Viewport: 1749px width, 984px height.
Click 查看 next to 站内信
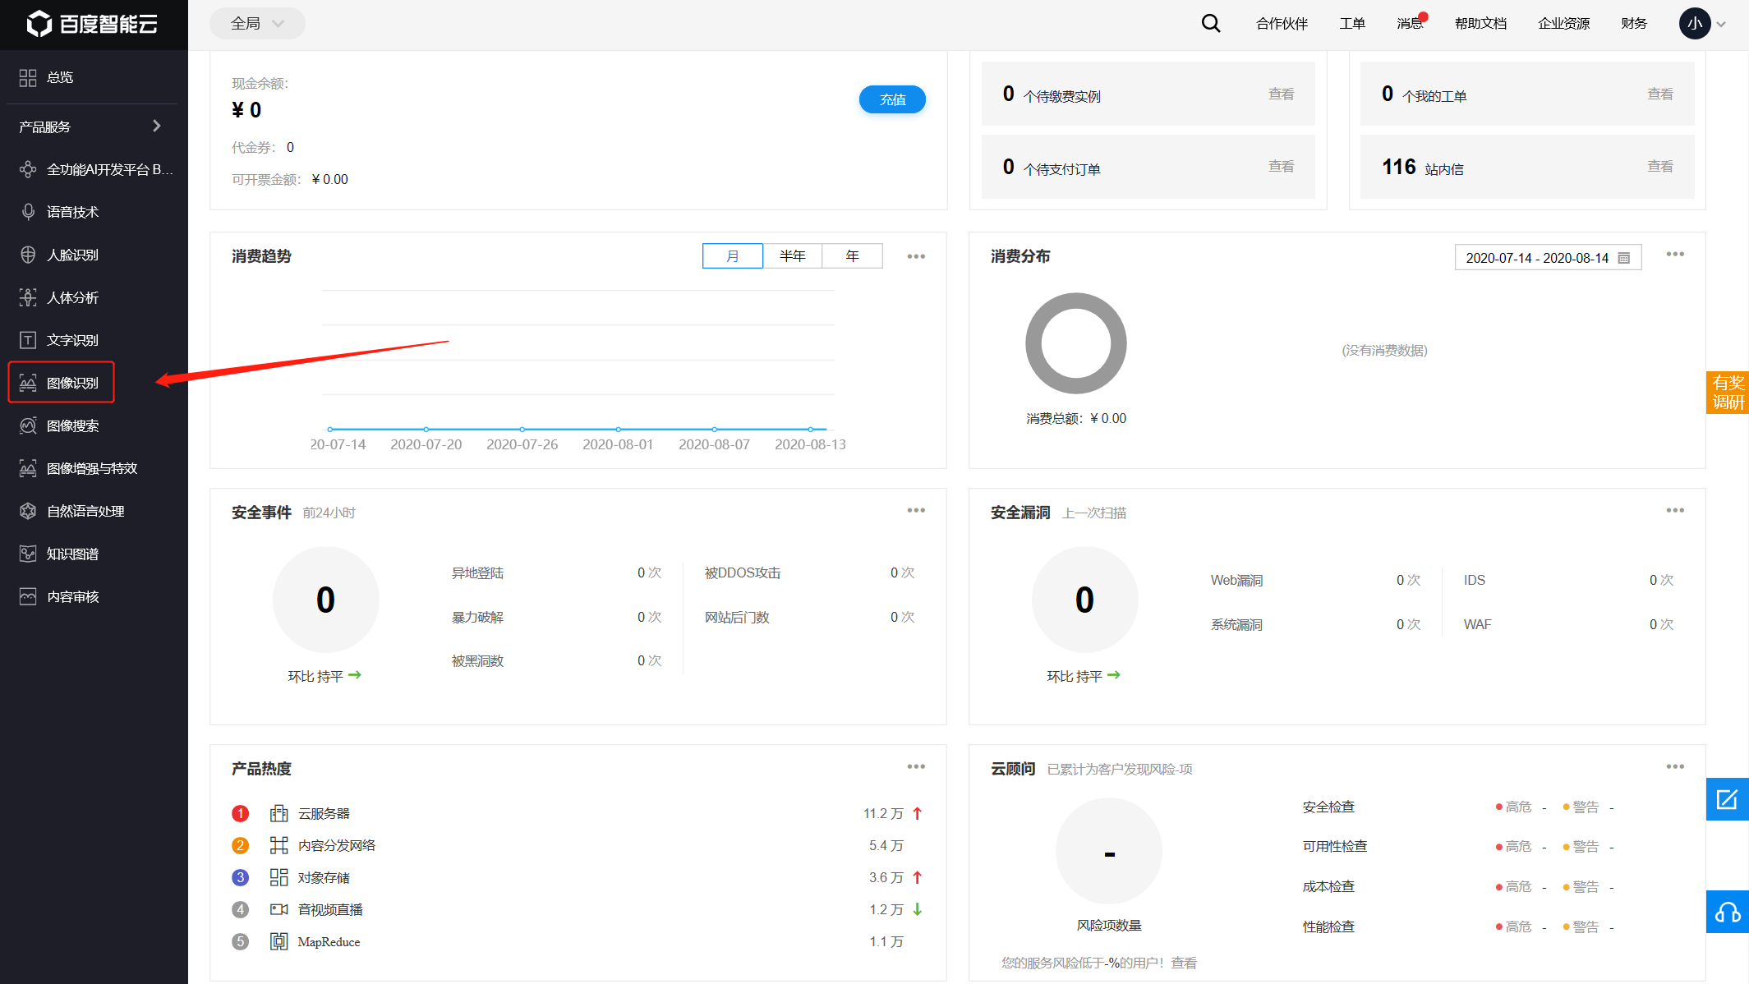tap(1663, 168)
